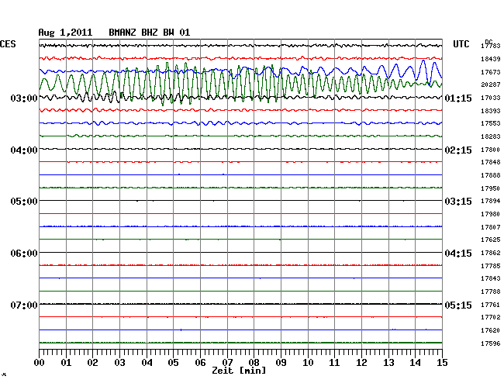Click the offset value "17788"
This screenshot has width=504, height=383.
point(491,292)
